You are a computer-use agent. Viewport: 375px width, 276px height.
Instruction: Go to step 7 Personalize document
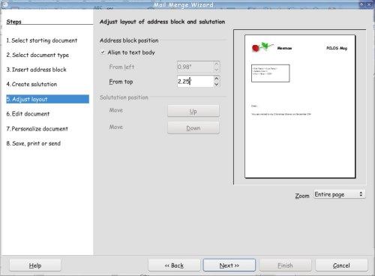click(x=37, y=129)
